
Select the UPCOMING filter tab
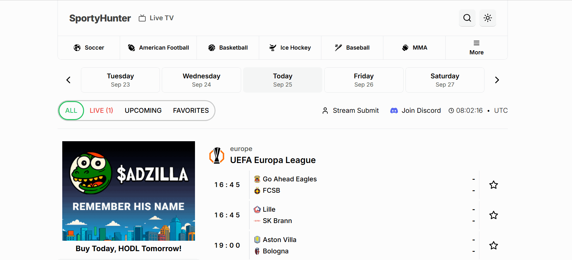point(143,111)
